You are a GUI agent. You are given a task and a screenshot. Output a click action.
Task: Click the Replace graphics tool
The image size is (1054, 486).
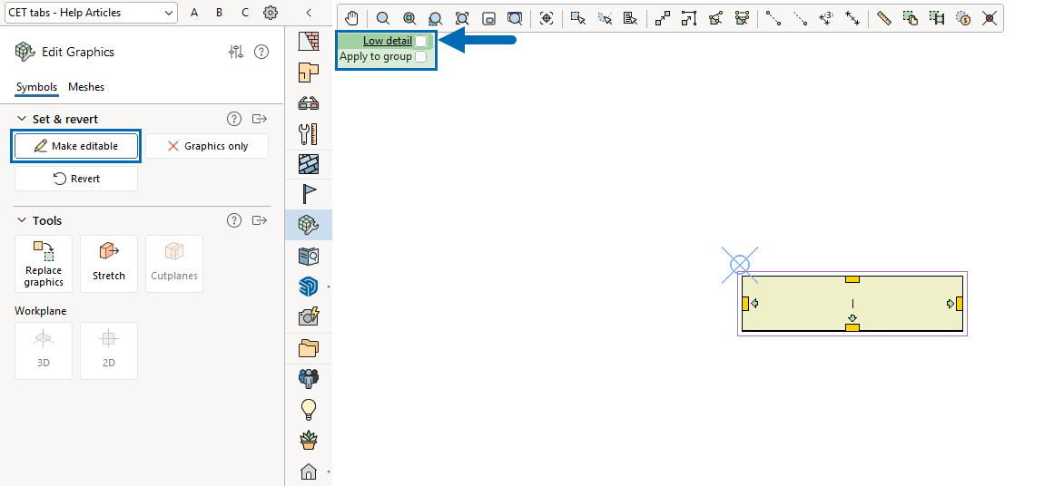pos(44,264)
